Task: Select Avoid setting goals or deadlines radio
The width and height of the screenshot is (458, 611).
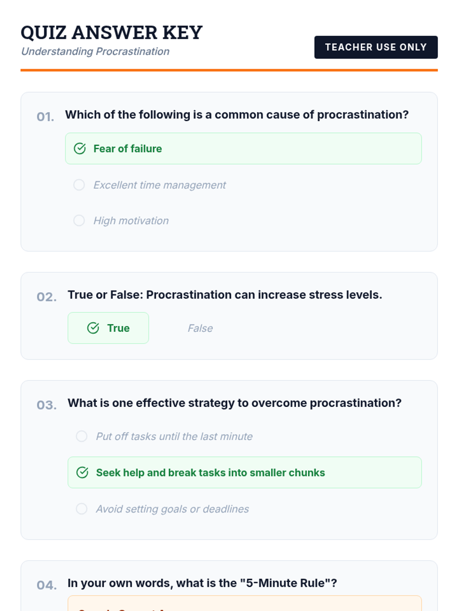Action: 81,509
